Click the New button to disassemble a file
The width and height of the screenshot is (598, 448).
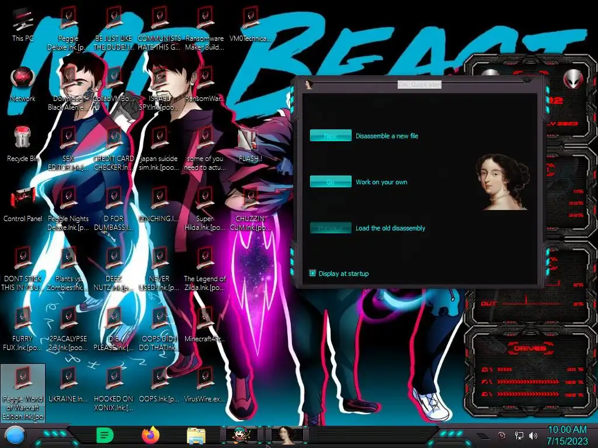click(x=331, y=135)
